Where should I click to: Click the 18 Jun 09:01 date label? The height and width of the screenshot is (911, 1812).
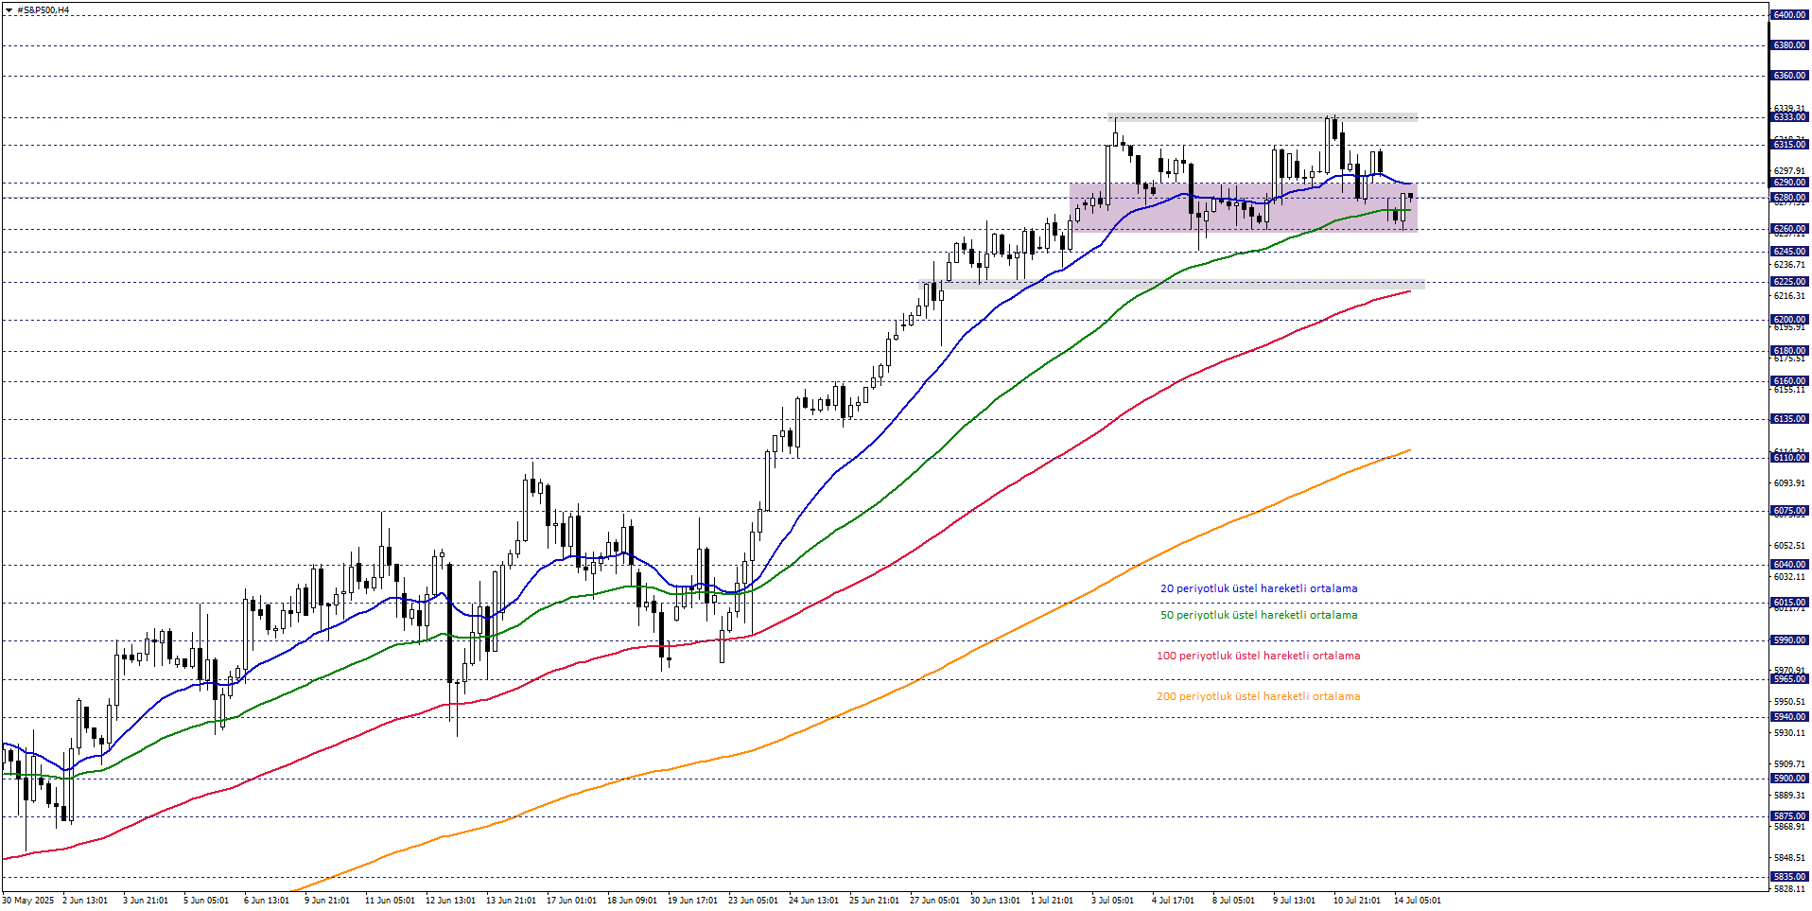(632, 901)
